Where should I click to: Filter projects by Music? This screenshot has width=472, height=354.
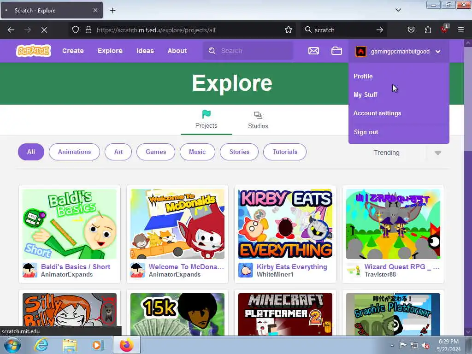197,152
